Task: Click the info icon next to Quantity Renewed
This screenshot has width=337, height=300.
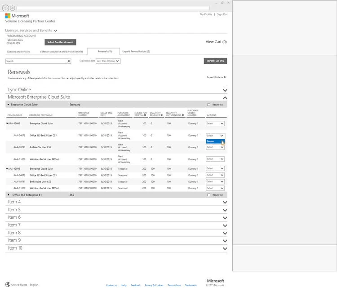Action: click(162, 115)
